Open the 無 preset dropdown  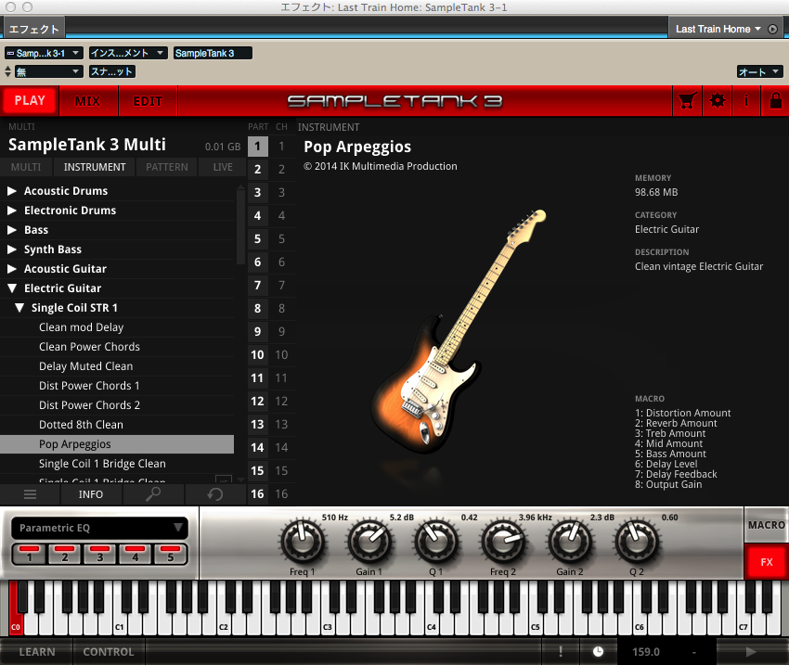pyautogui.click(x=48, y=71)
